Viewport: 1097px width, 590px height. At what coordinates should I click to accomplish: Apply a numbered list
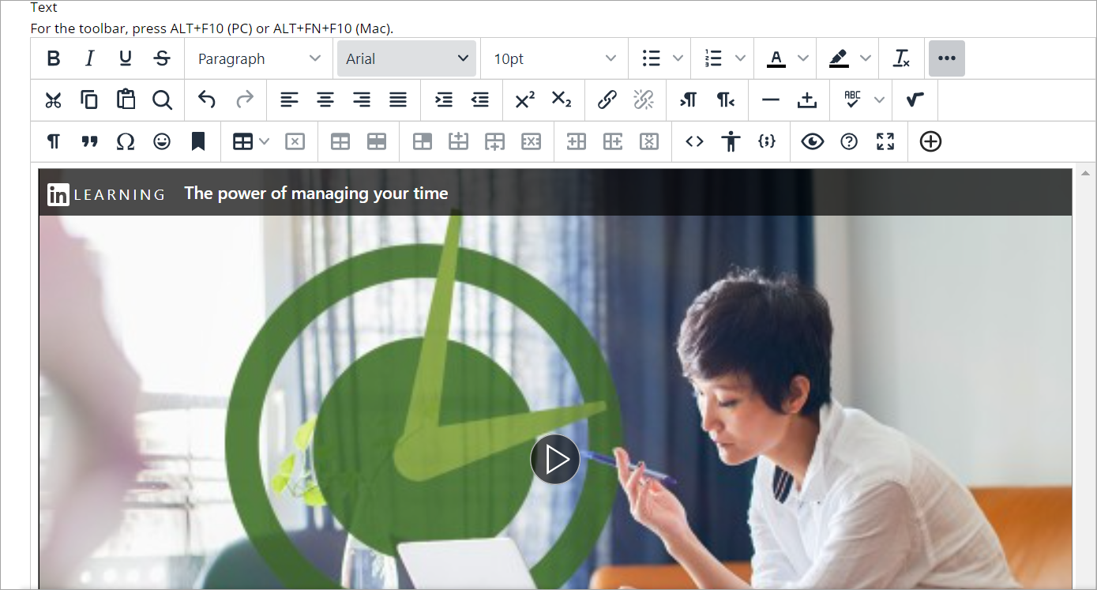[713, 58]
